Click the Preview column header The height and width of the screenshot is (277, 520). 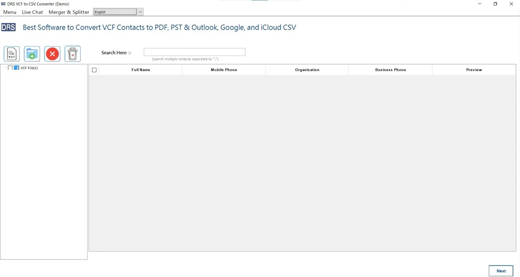[x=474, y=69]
